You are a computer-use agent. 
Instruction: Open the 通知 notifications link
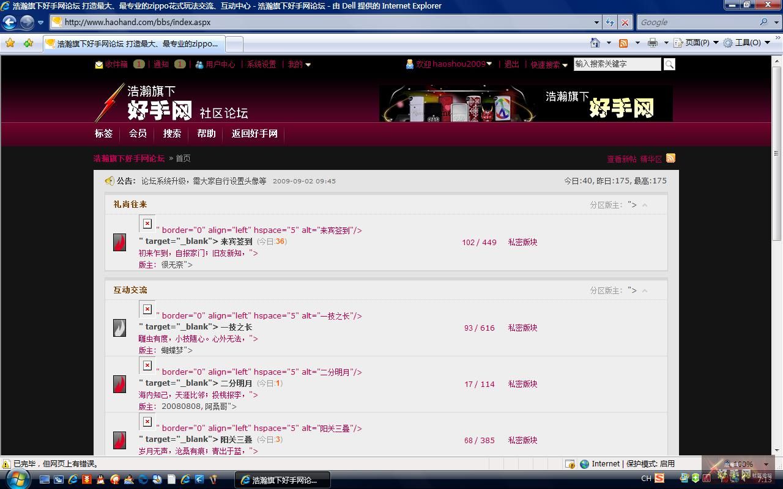click(x=161, y=65)
